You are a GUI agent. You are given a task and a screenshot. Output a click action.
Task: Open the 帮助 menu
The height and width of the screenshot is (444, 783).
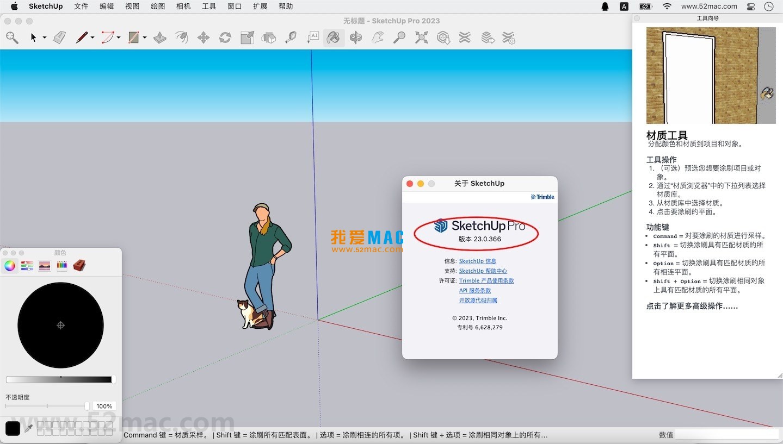point(286,7)
